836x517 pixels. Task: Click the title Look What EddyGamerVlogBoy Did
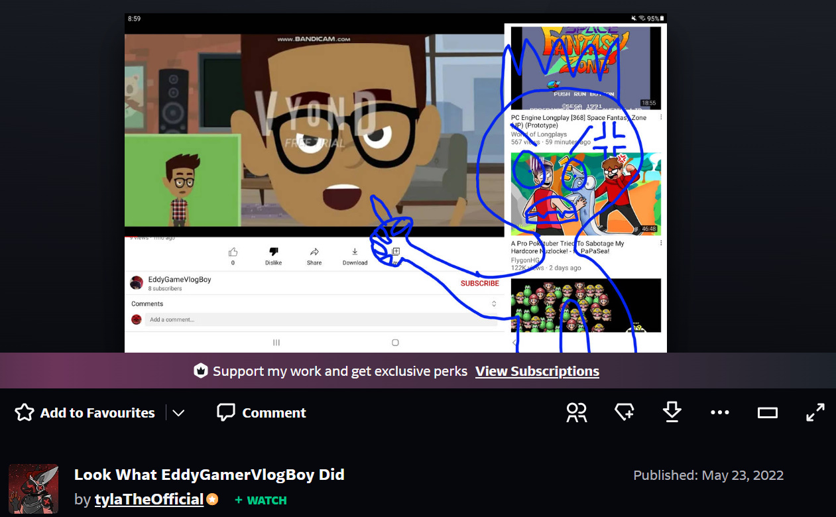coord(209,475)
